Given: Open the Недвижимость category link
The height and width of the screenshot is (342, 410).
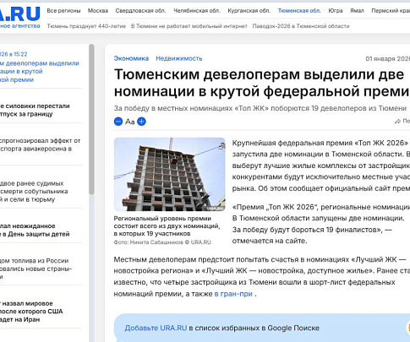Looking at the screenshot, I should pyautogui.click(x=179, y=58).
